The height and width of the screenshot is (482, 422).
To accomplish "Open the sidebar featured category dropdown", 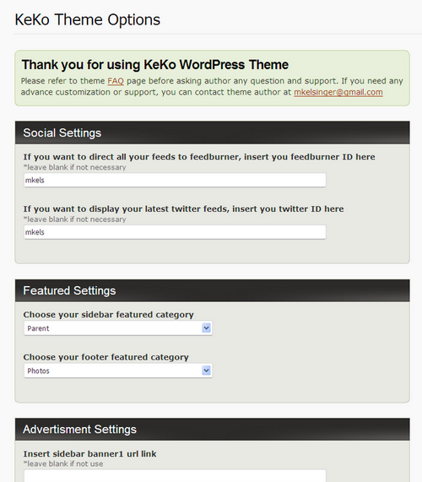I will [118, 328].
